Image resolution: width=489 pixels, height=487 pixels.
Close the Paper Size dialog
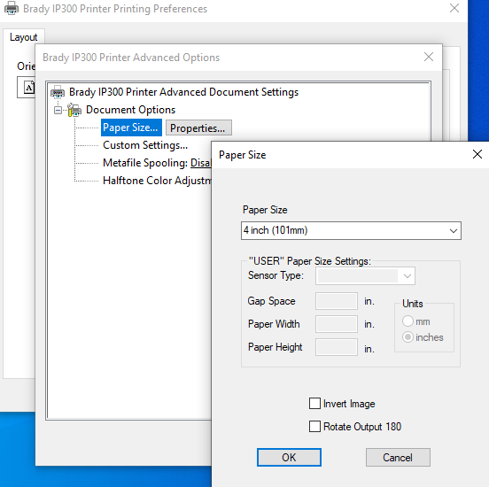click(x=477, y=154)
